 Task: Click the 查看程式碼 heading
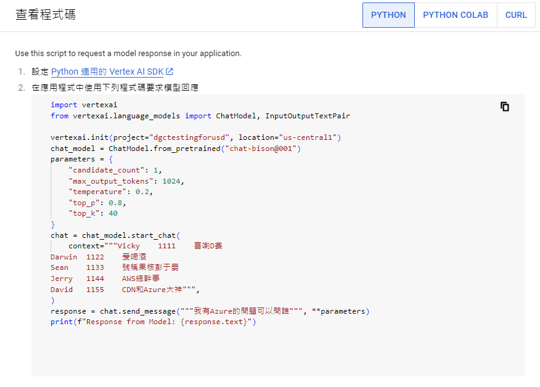pos(46,15)
